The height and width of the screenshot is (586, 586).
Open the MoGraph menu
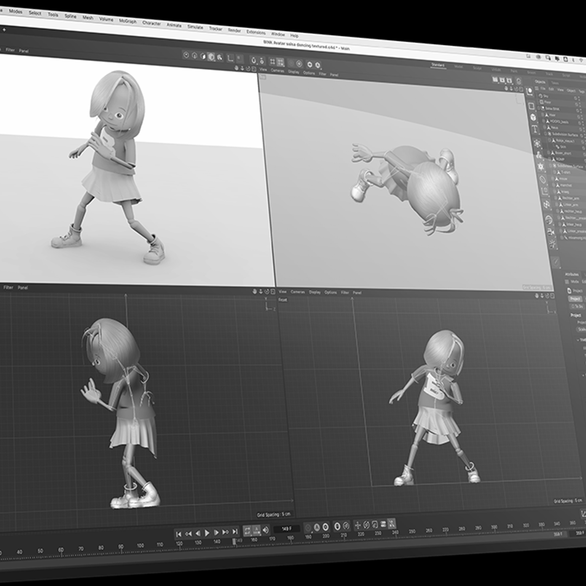(128, 21)
